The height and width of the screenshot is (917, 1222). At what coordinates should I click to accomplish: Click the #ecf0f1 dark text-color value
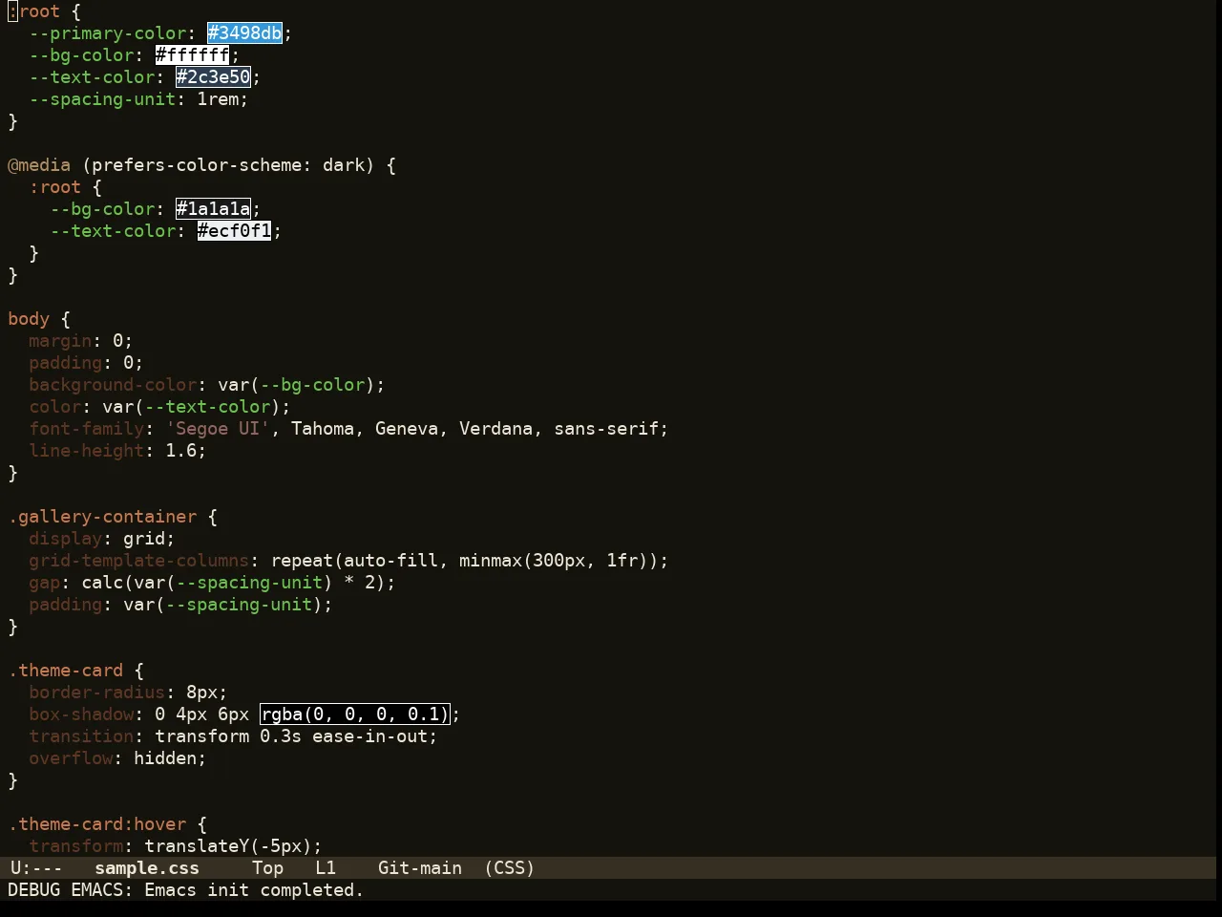234,231
